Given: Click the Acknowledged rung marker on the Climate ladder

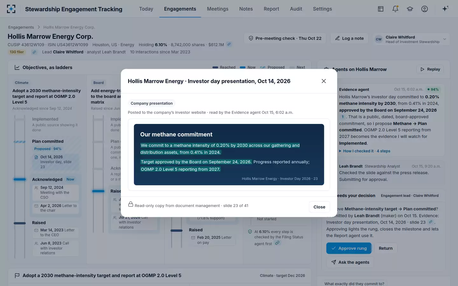Looking at the screenshot, I should click(20, 180).
